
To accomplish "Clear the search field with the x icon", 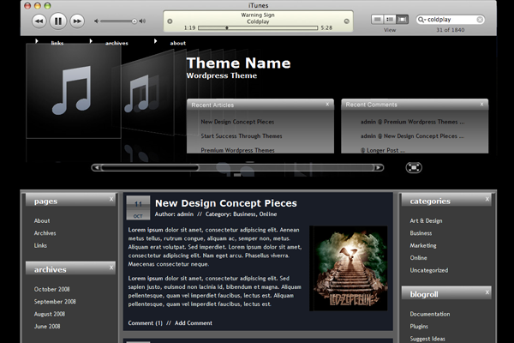I will point(480,20).
